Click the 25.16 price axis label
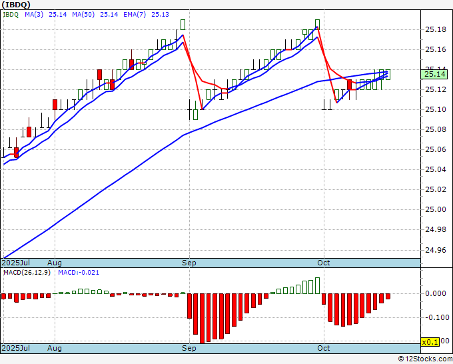Screen dimensions: 453x364 coord(436,49)
